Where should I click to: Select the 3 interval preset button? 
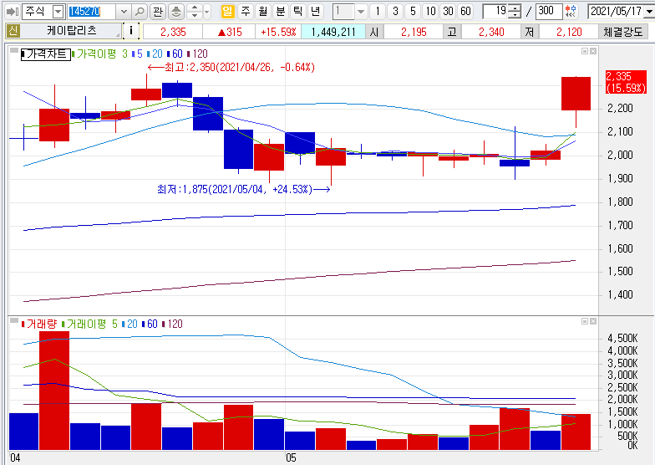(x=395, y=12)
